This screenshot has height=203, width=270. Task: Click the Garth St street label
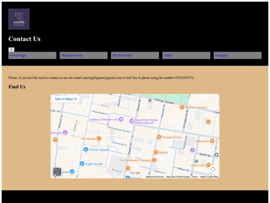pos(204,155)
